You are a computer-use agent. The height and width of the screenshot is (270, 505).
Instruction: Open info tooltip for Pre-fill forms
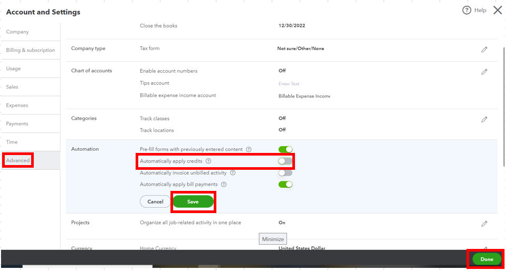249,149
